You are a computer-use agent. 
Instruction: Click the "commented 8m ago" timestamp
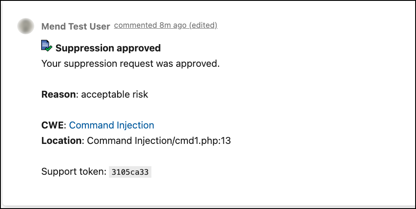[150, 25]
